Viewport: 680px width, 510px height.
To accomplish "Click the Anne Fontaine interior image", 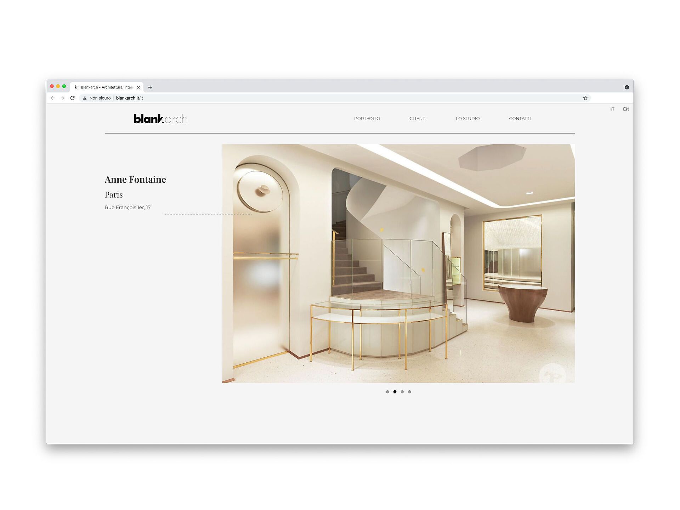I will [x=398, y=263].
